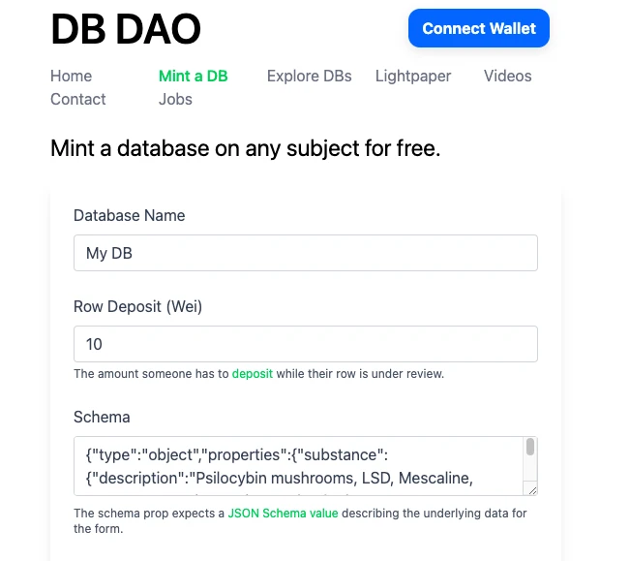The height and width of the screenshot is (561, 630).
Task: Open the Jobs page
Action: point(175,99)
